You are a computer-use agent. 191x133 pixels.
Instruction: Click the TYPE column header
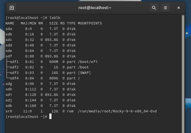71,23
